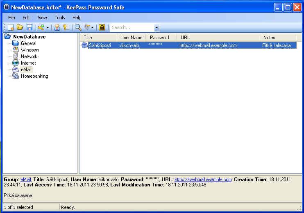Select the Homebanking group in tree
304x213 pixels.
(34, 76)
